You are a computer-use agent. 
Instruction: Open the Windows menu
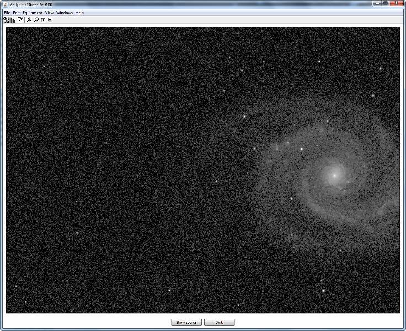coord(65,13)
